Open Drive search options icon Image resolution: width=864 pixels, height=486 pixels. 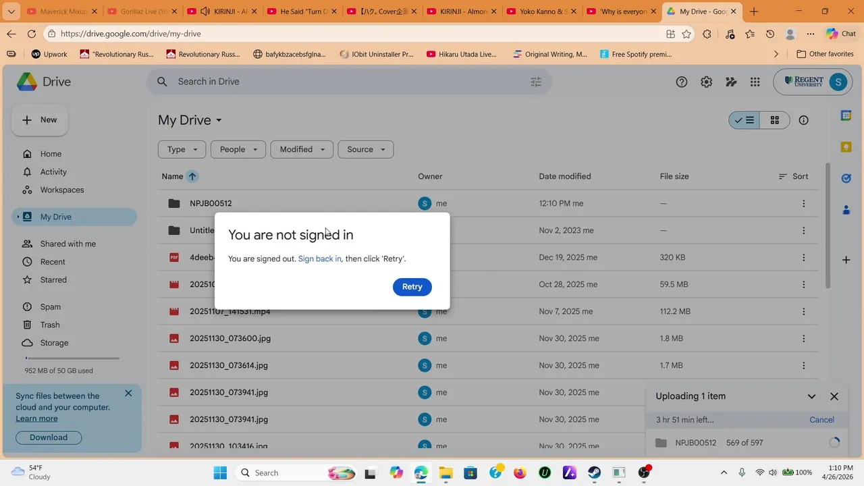click(536, 82)
